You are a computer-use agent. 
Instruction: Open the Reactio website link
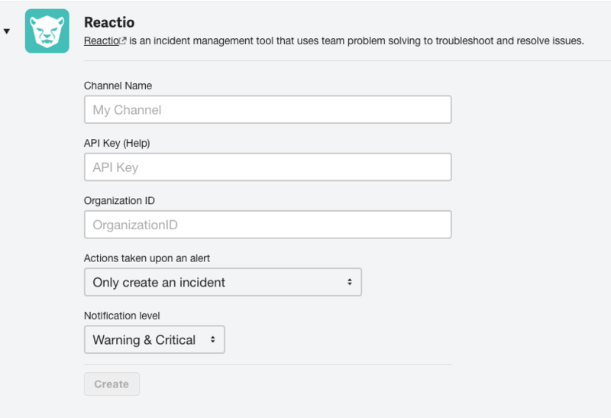point(101,41)
